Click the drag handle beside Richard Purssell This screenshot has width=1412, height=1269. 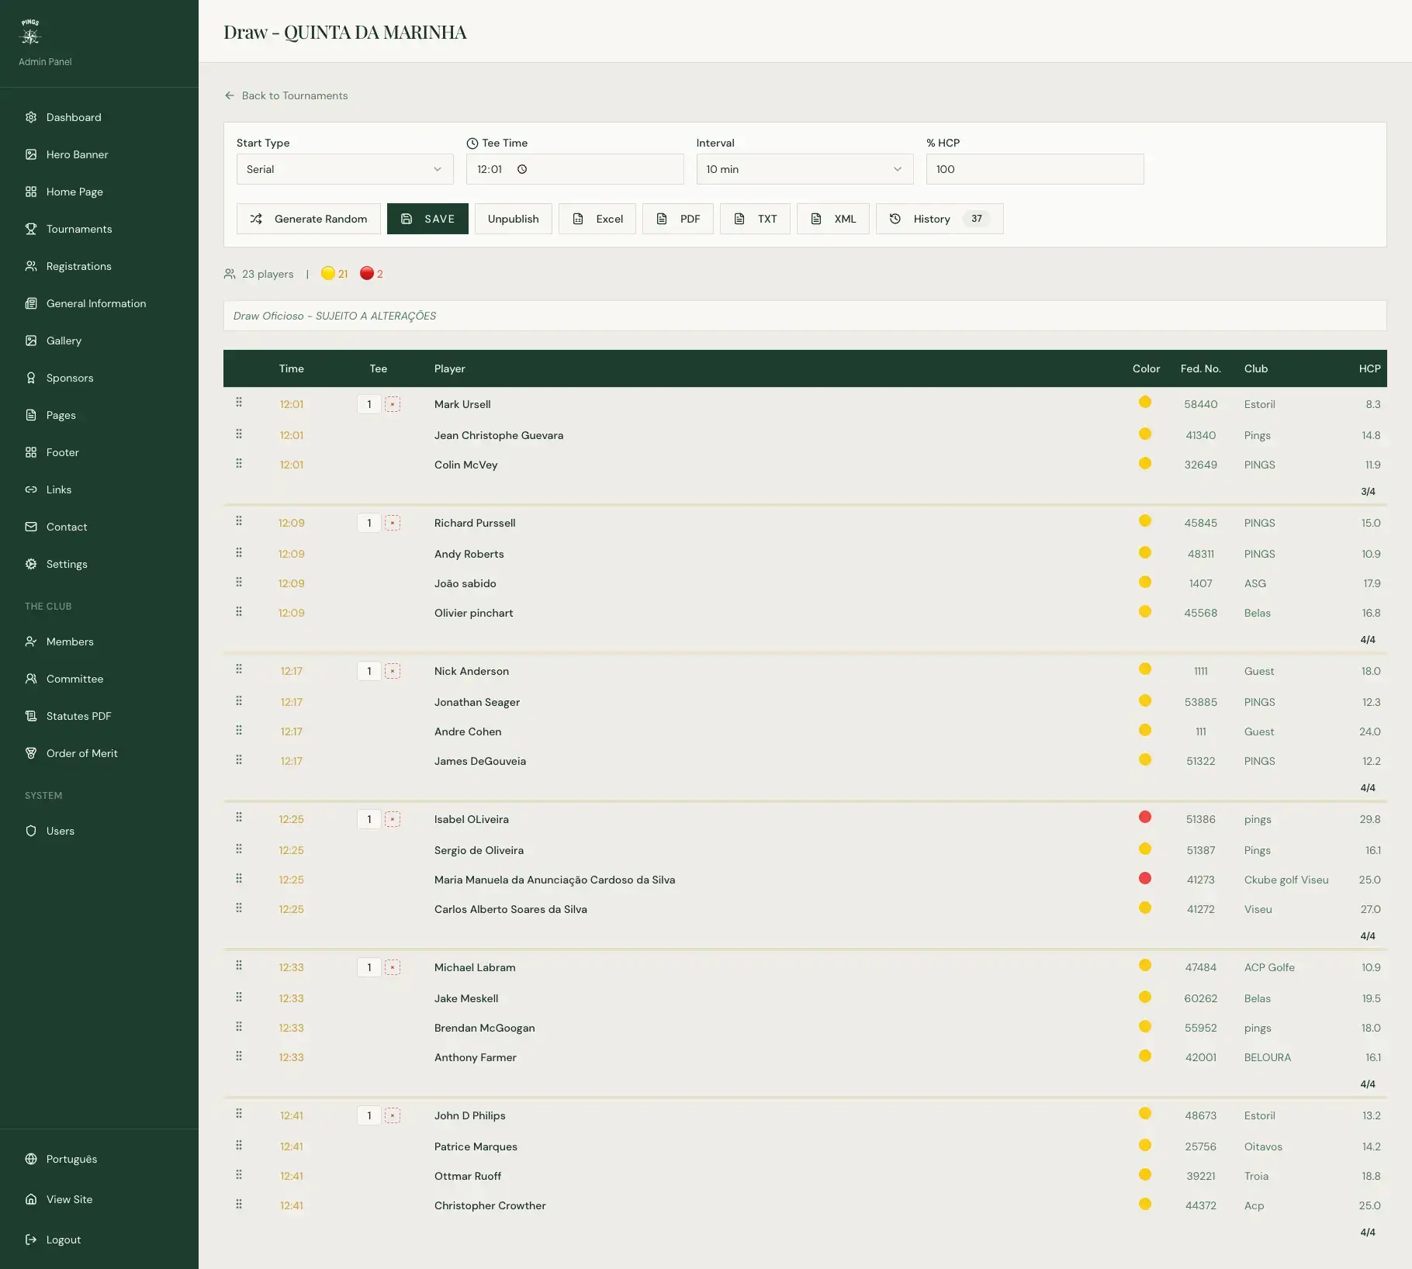click(x=239, y=521)
